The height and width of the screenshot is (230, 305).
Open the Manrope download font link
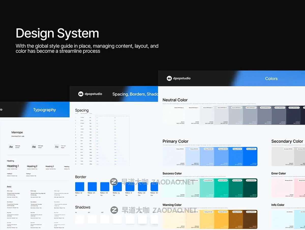pyautogui.click(x=23, y=136)
